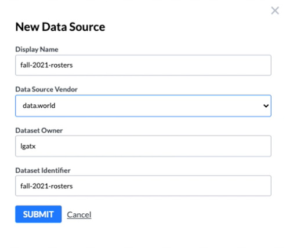Click empty area right of Cancel link
The image size is (286, 248).
click(174, 214)
